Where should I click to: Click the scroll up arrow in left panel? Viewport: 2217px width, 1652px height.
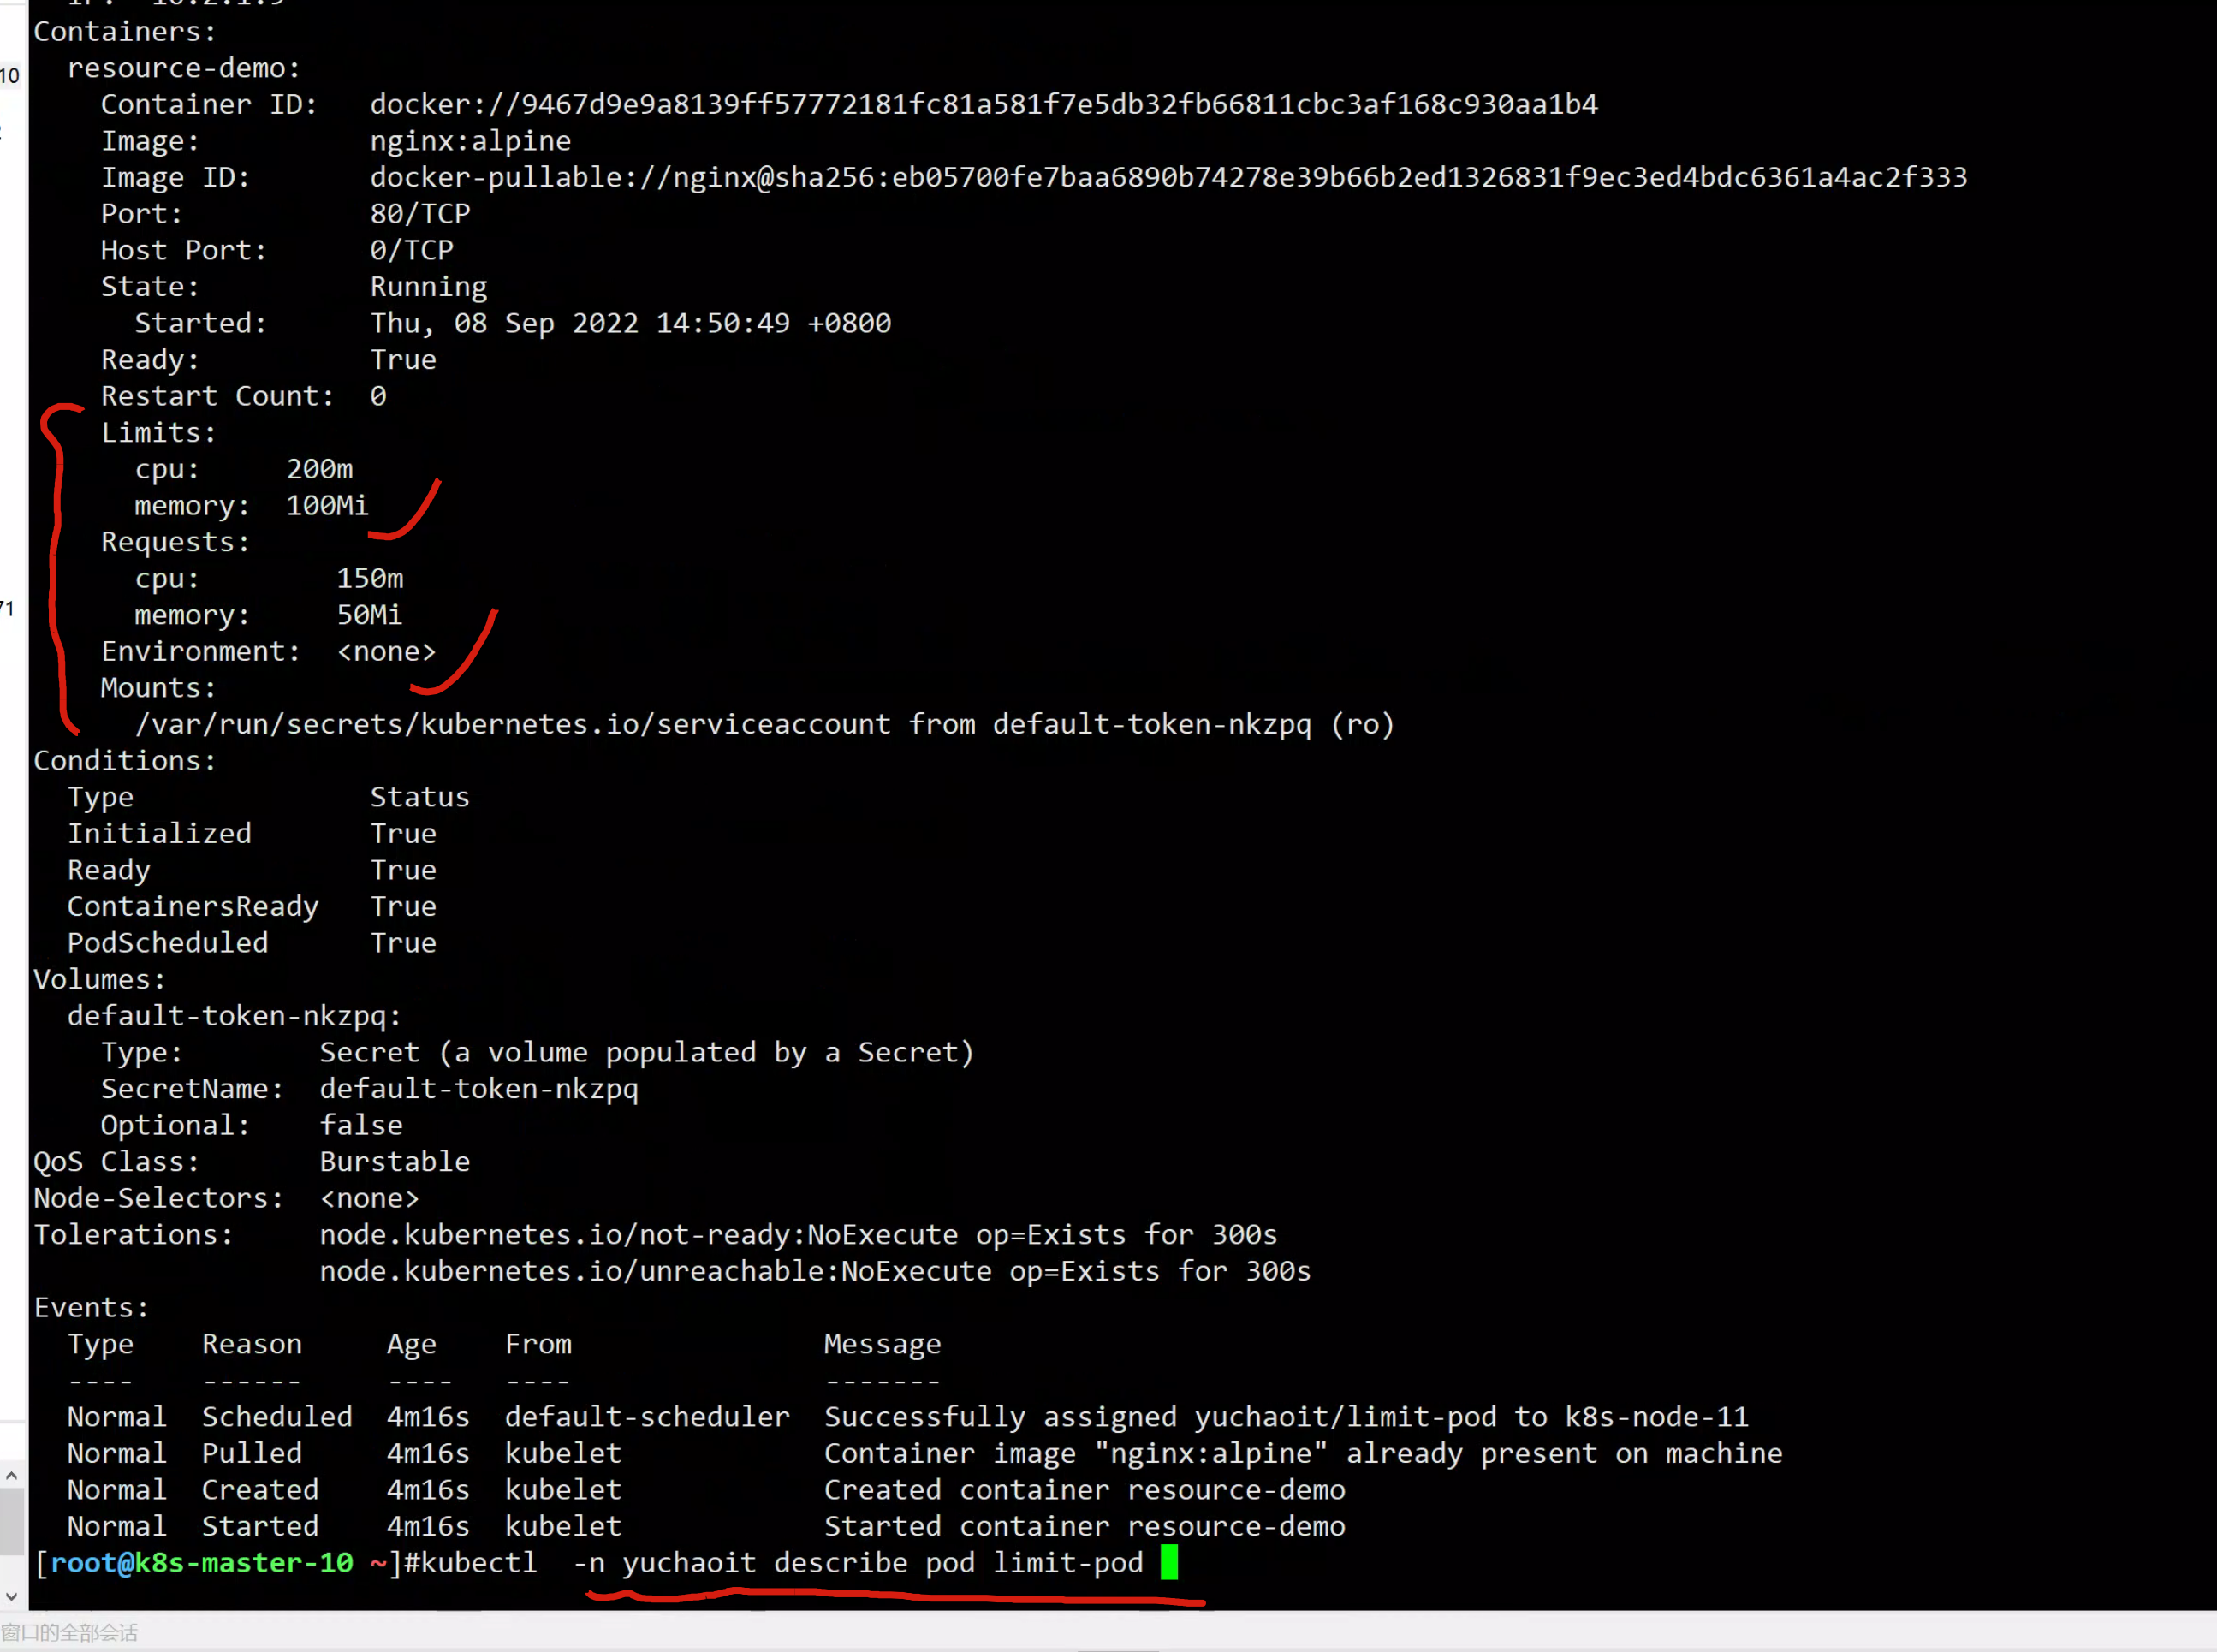[11, 1476]
